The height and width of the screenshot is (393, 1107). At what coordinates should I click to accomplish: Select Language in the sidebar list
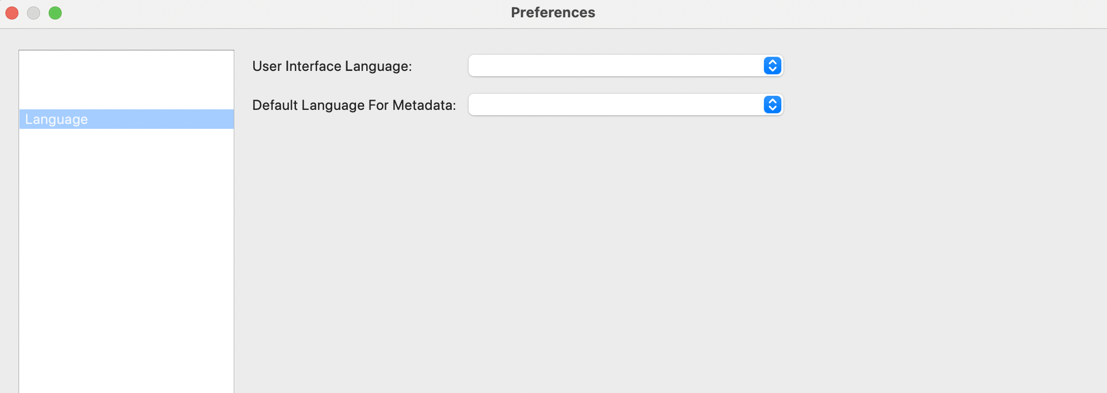tap(57, 119)
